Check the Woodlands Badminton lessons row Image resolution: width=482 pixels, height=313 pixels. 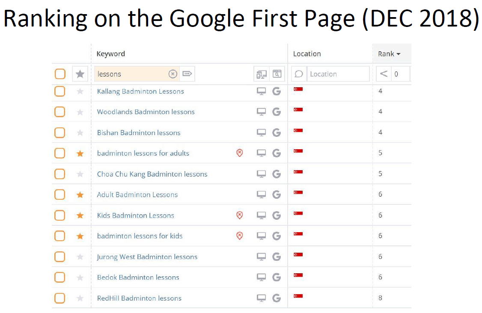[60, 112]
